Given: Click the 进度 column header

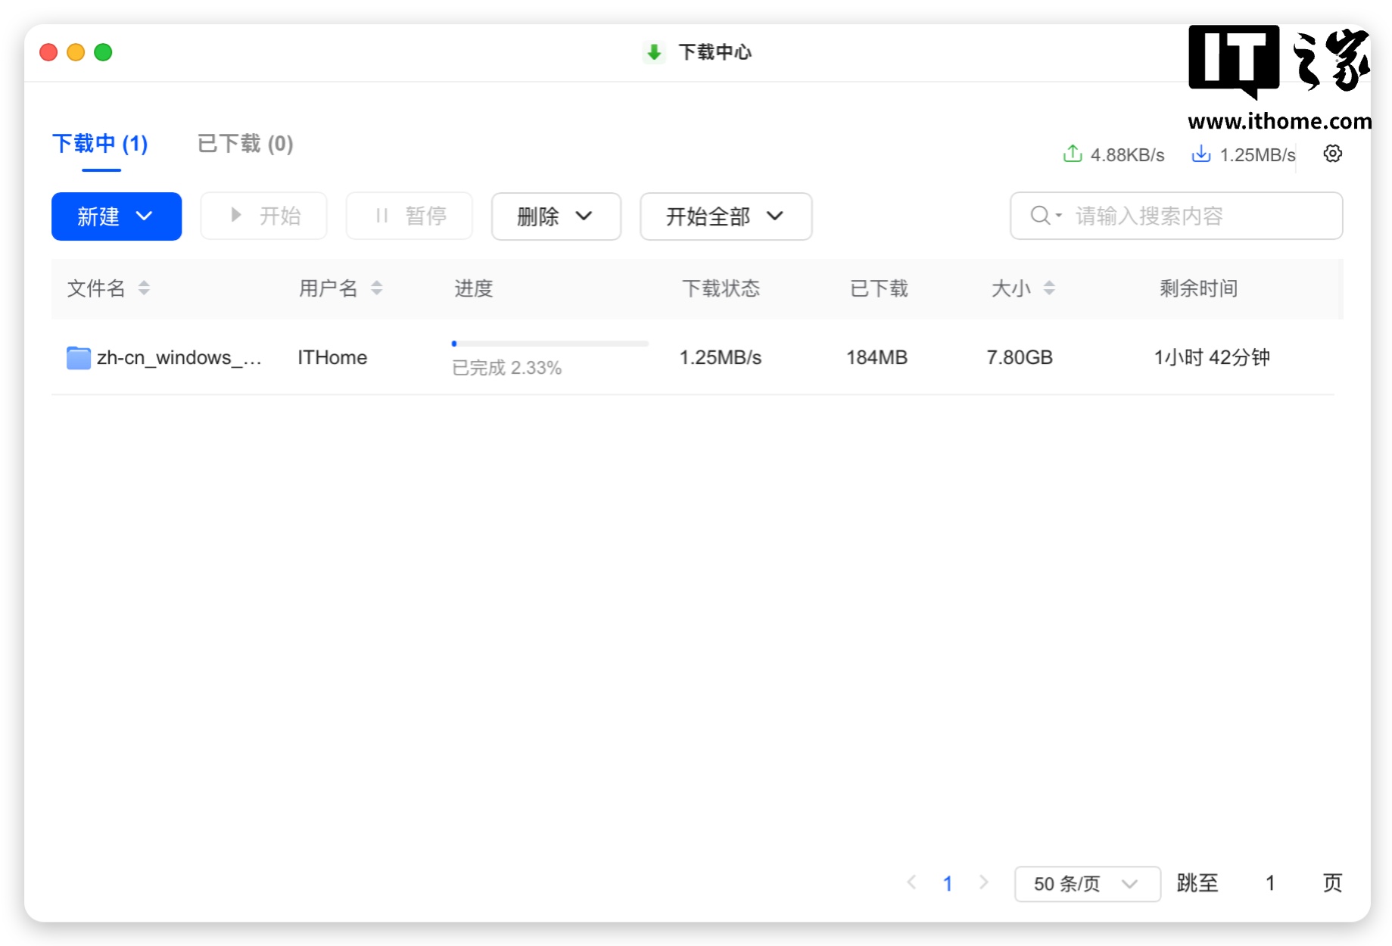Looking at the screenshot, I should click(474, 288).
